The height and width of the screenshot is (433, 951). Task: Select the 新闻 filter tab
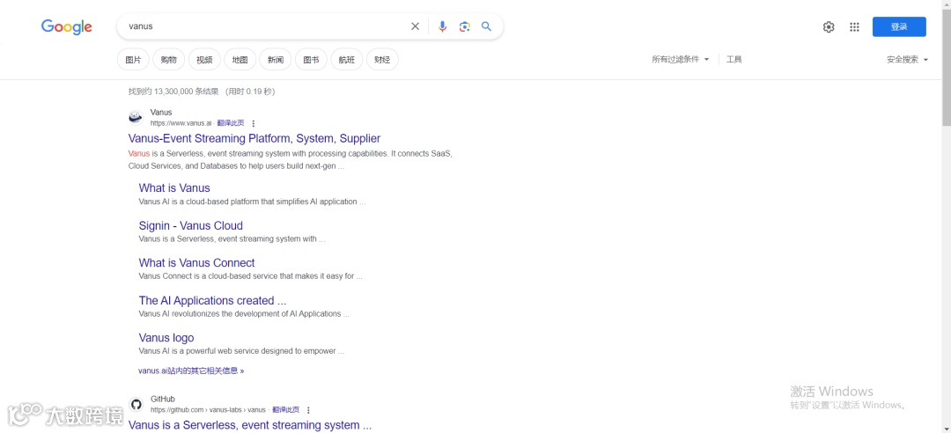pos(276,60)
